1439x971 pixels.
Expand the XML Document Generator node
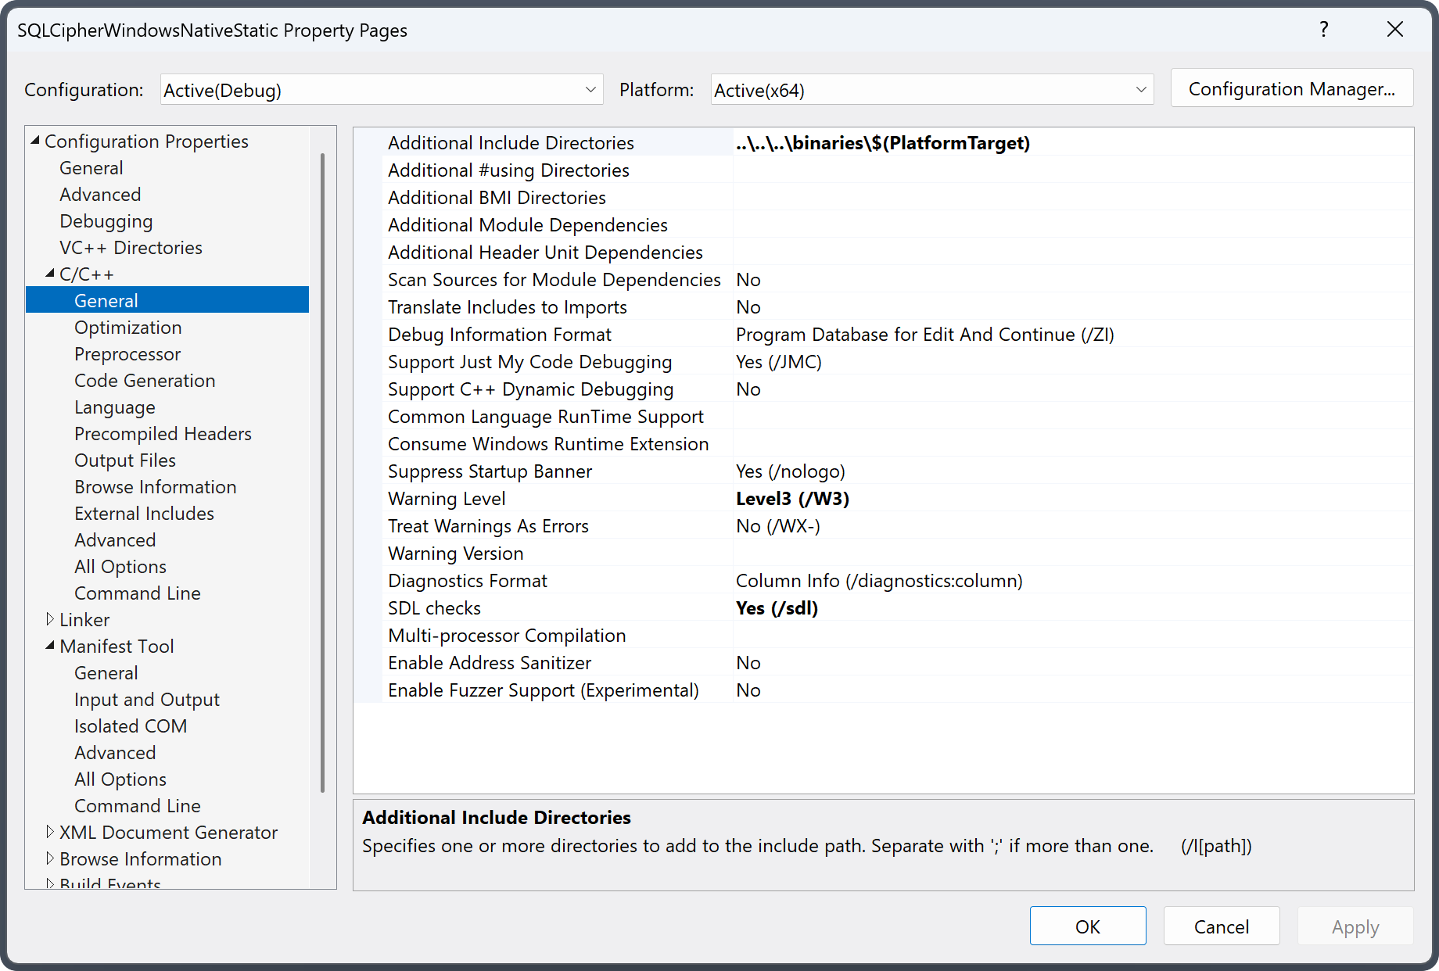pyautogui.click(x=50, y=832)
